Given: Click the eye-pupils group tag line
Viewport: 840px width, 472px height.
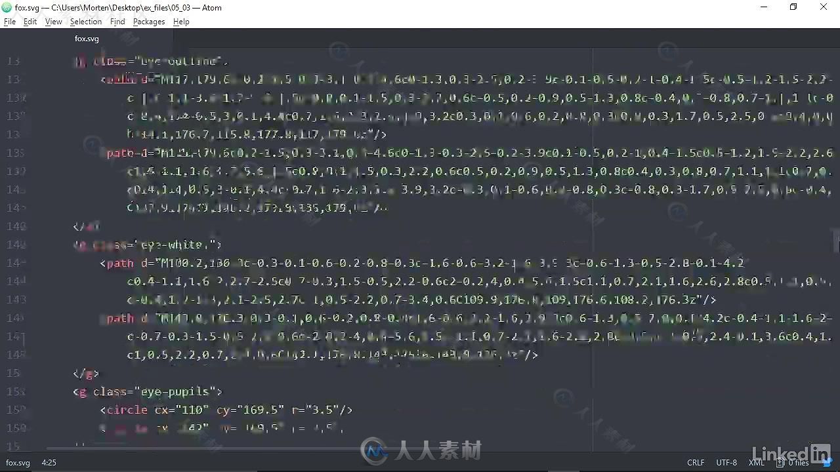Looking at the screenshot, I should point(148,391).
